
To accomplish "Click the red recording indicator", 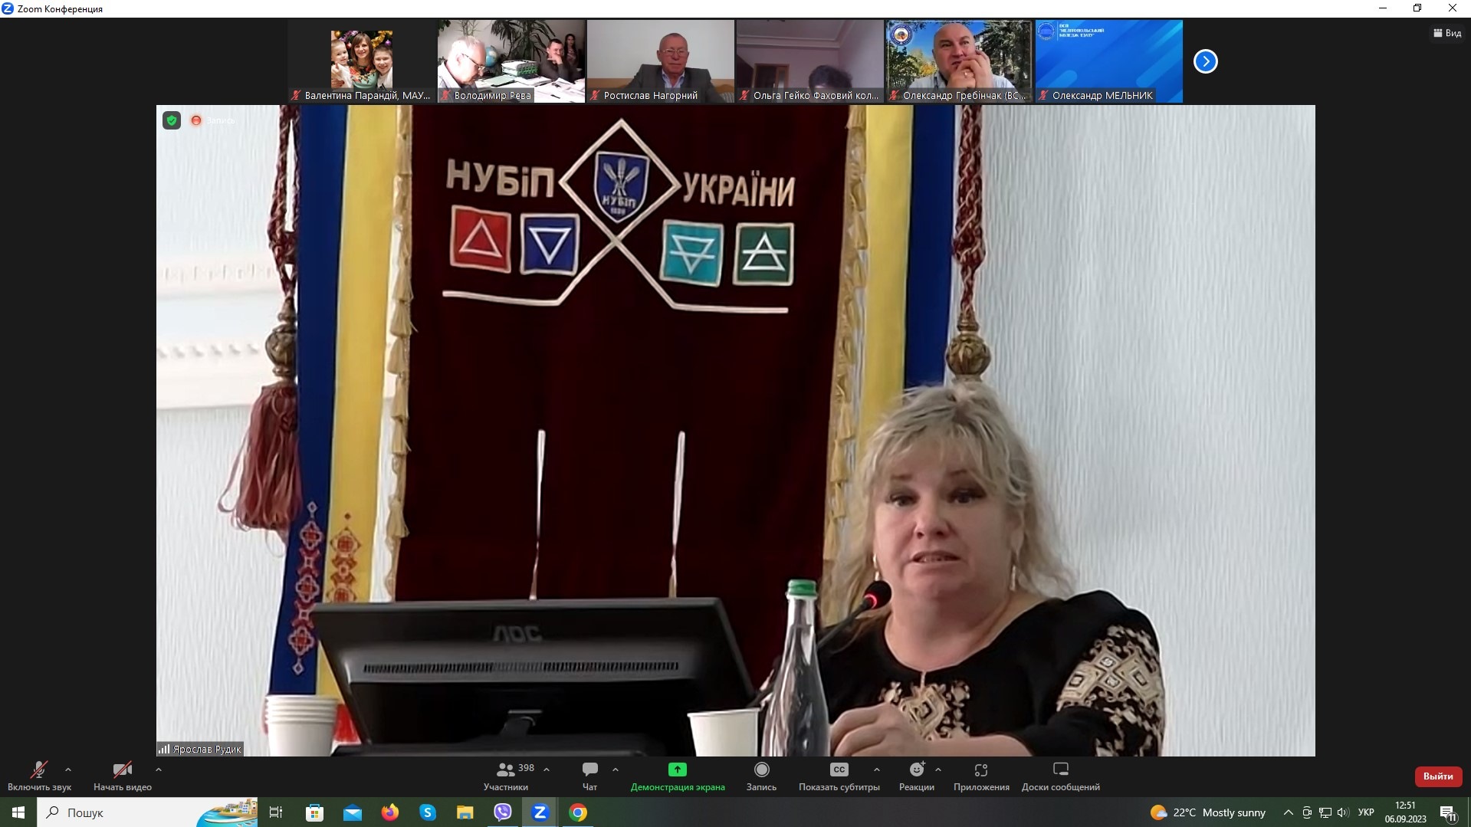I will pos(196,120).
